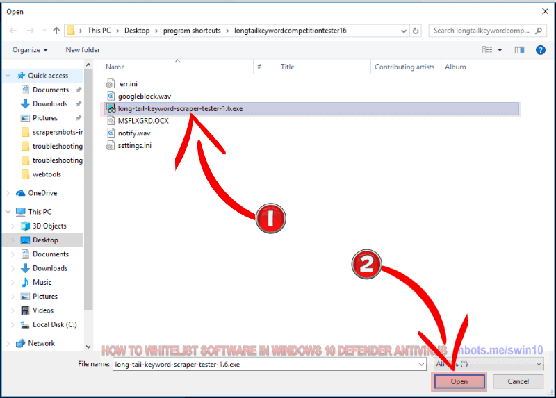Screen dimensions: 556x398
Task: Select program shortcuts in the address path
Action: click(x=192, y=31)
